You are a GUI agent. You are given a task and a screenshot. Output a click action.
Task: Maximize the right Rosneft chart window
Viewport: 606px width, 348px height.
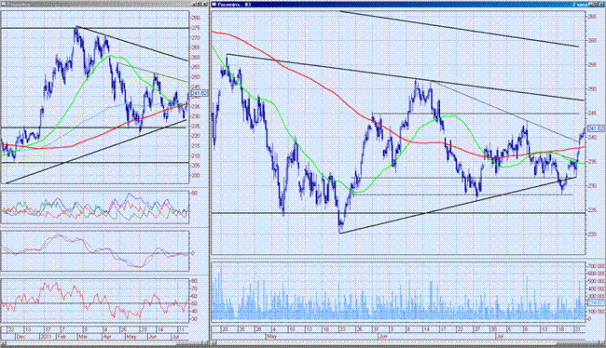[x=595, y=5]
